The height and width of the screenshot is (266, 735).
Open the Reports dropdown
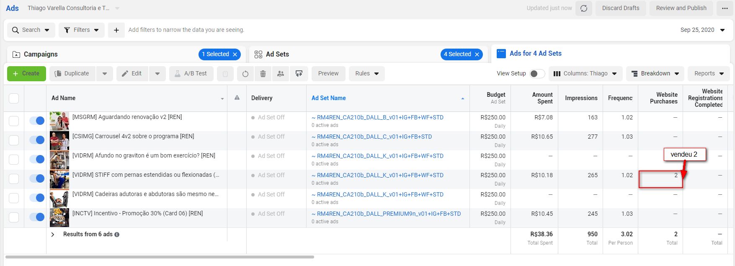pos(709,74)
